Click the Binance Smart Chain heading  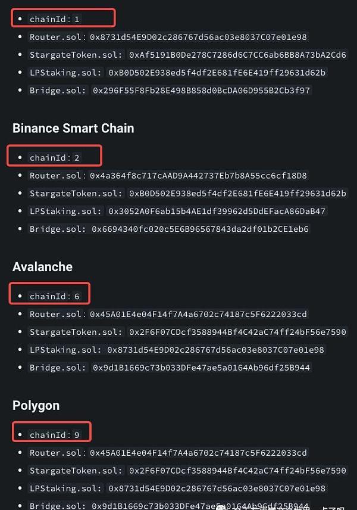point(73,128)
